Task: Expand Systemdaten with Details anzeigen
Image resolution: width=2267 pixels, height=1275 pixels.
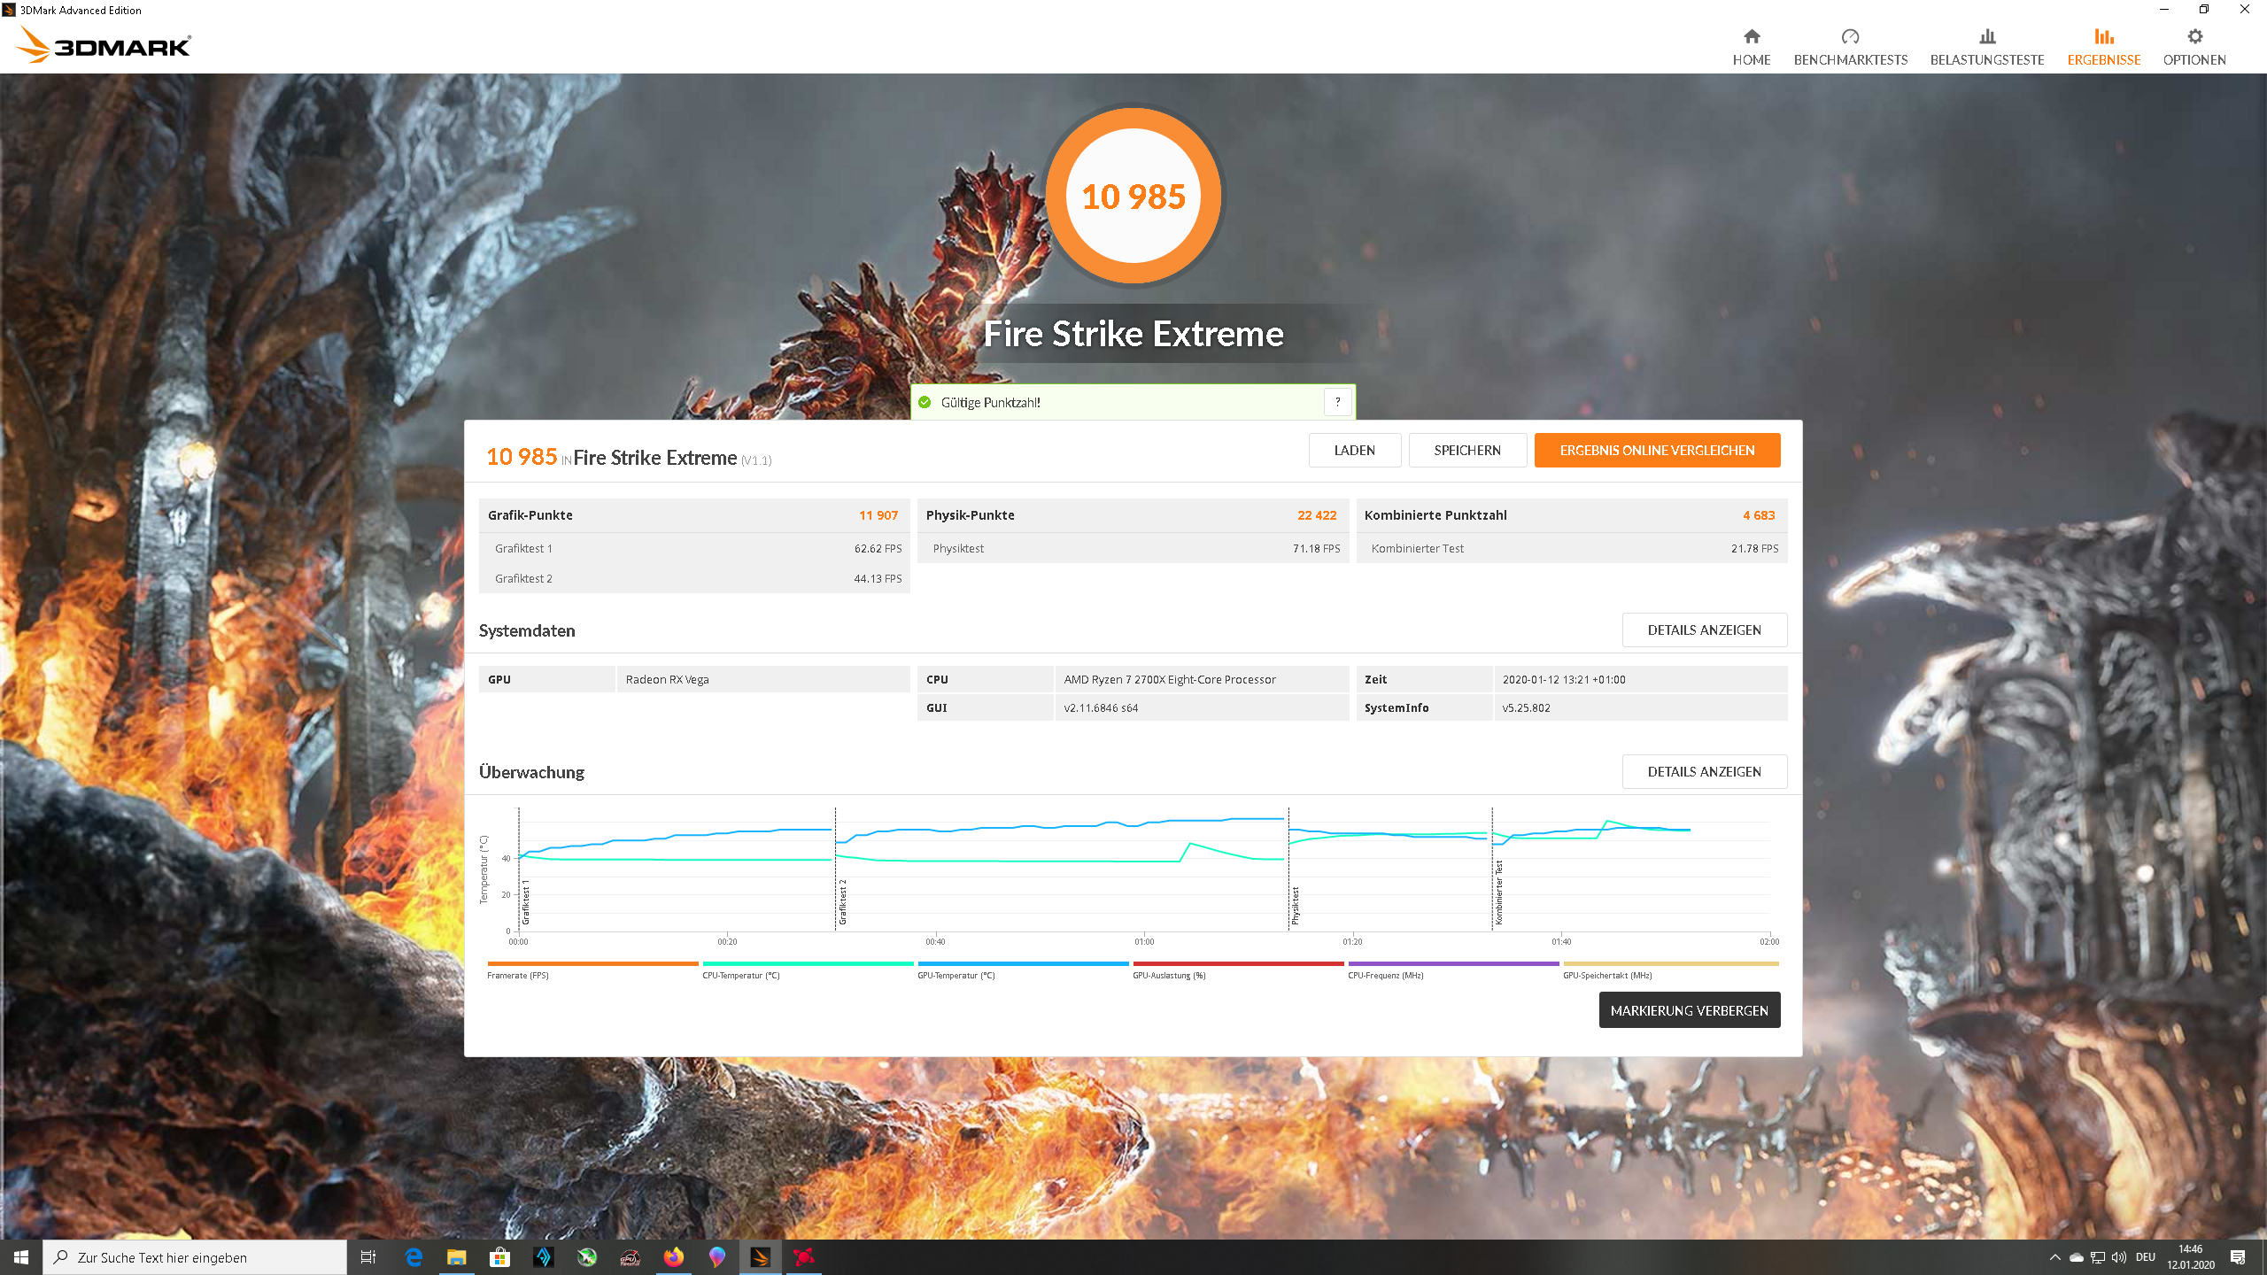Action: (x=1703, y=630)
